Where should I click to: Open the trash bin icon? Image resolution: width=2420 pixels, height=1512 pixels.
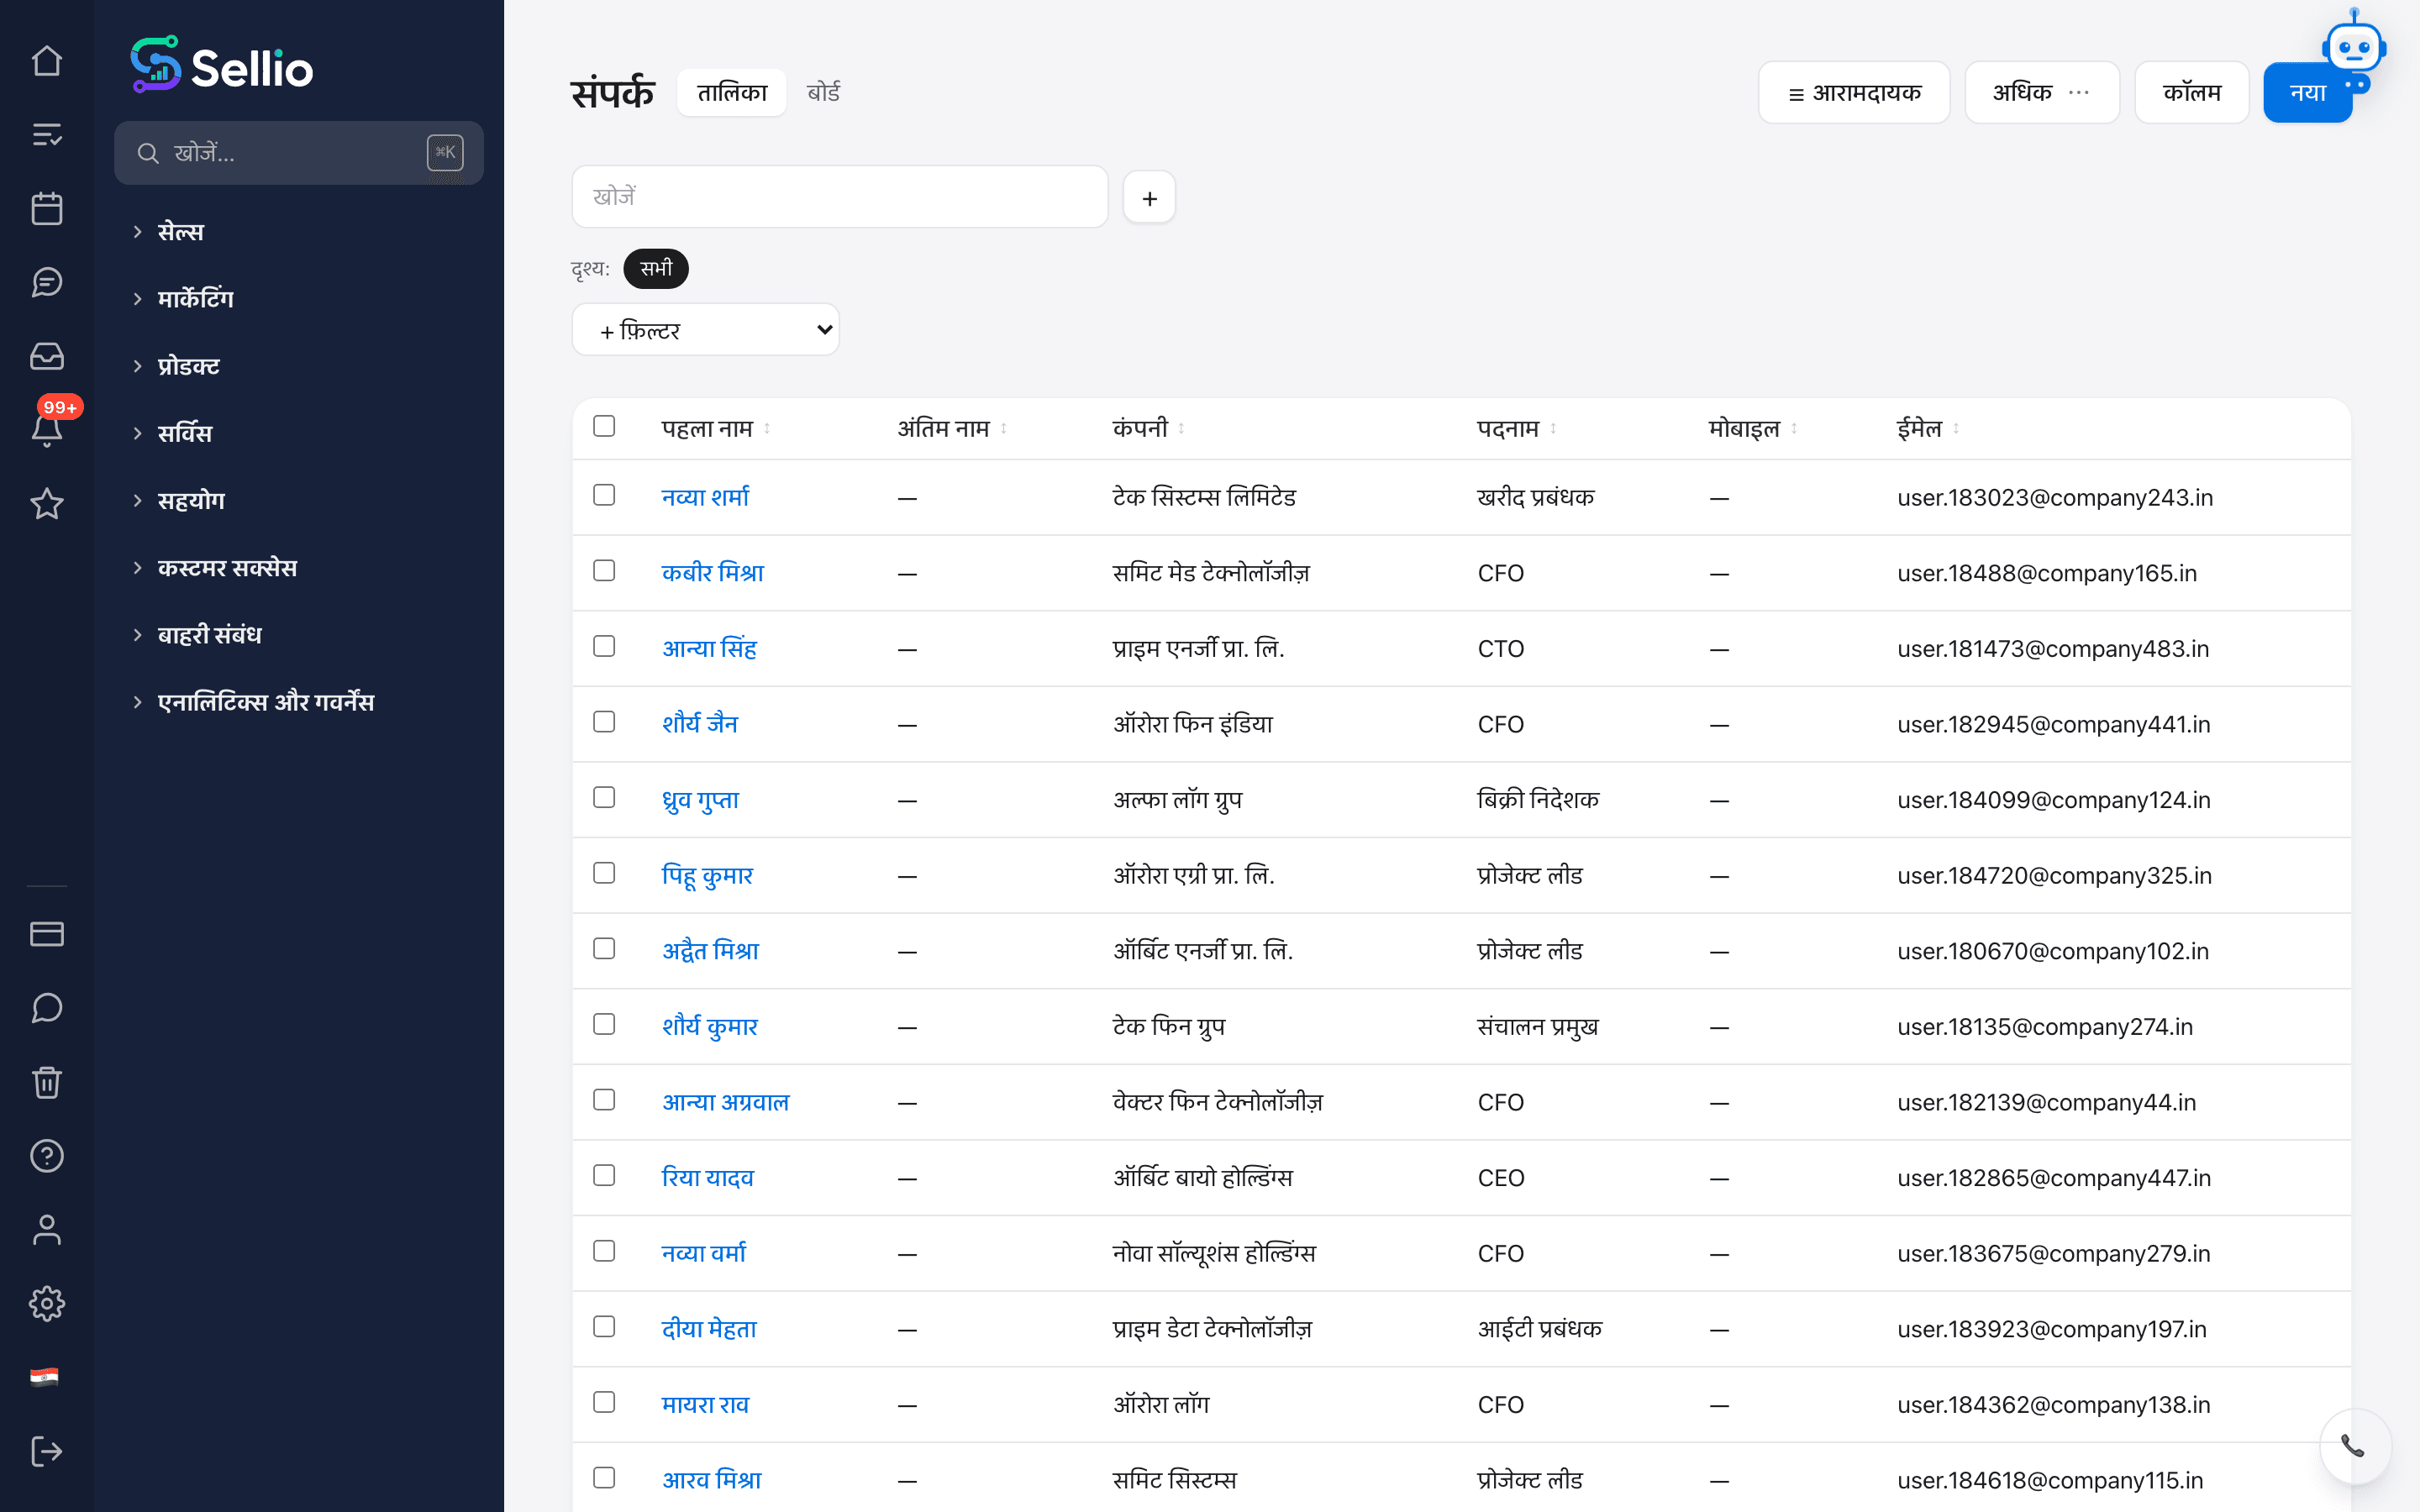(x=47, y=1082)
